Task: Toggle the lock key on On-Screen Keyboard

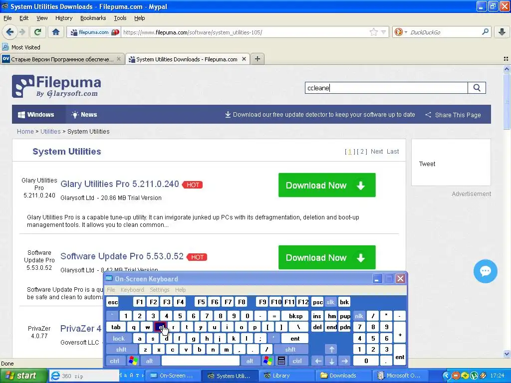Action: pyautogui.click(x=119, y=339)
